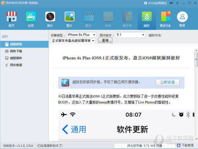Click the 越狱方法: label
Viewport: 198px width, 149px height.
[x=155, y=35]
